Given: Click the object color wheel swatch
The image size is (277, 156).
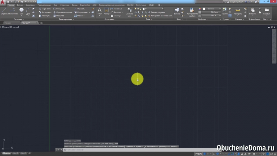Looking at the screenshot, I should coord(200,9).
